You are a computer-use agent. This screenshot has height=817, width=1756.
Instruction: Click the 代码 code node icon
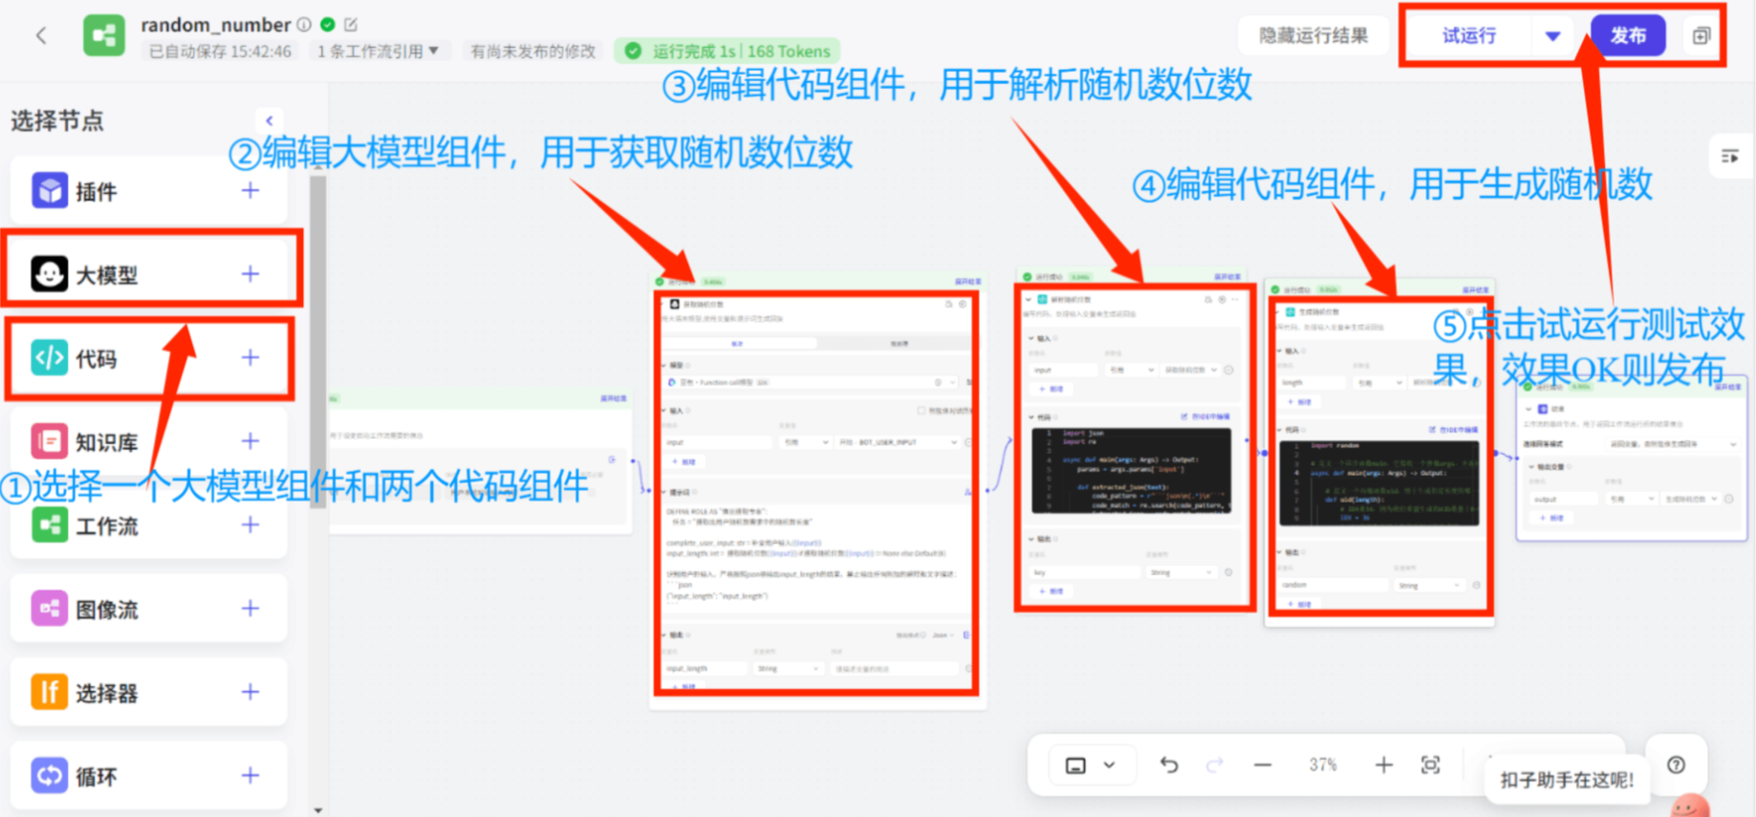pyautogui.click(x=49, y=358)
